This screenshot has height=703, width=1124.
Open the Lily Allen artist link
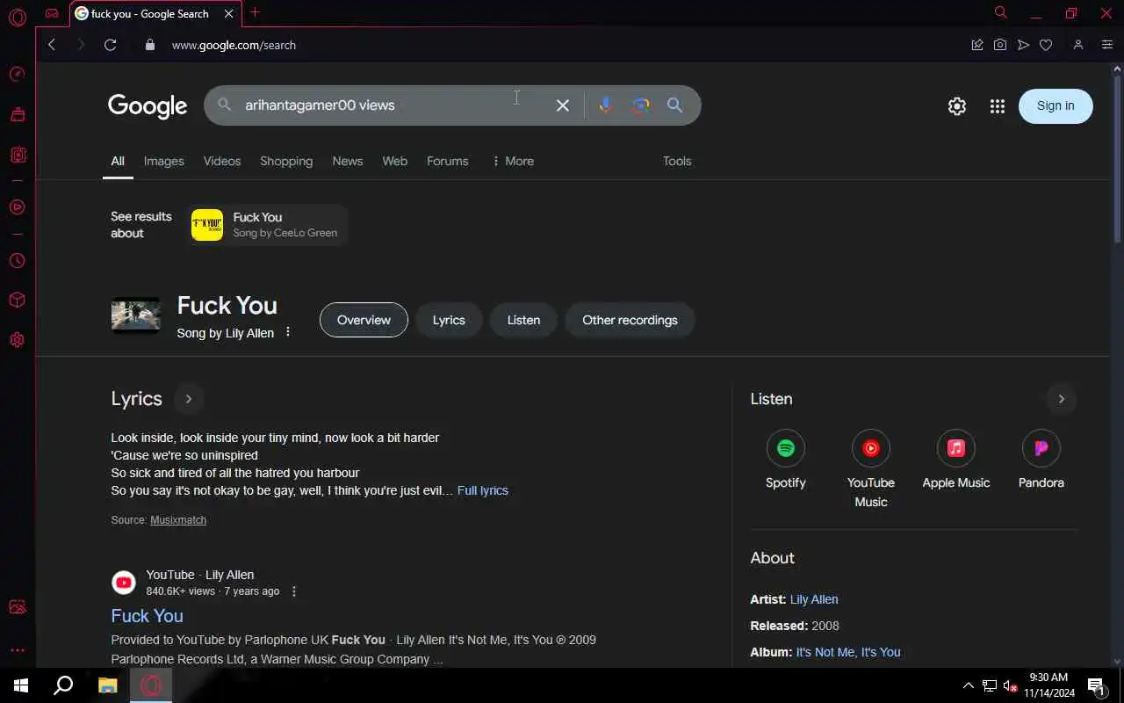pyautogui.click(x=814, y=599)
